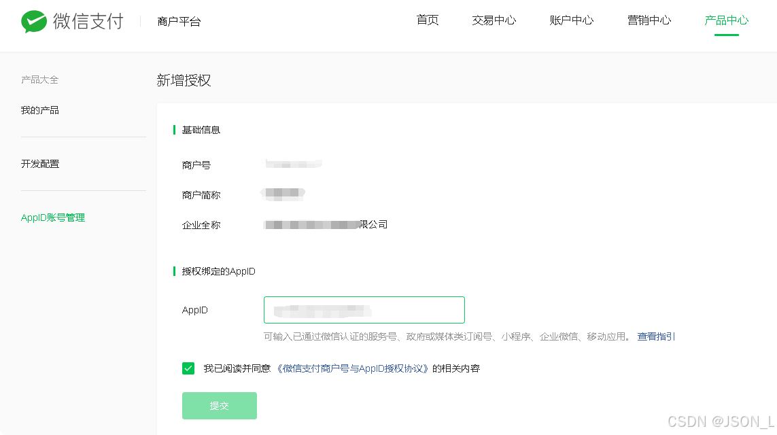Open the 首页 tab
The image size is (777, 435).
(427, 20)
